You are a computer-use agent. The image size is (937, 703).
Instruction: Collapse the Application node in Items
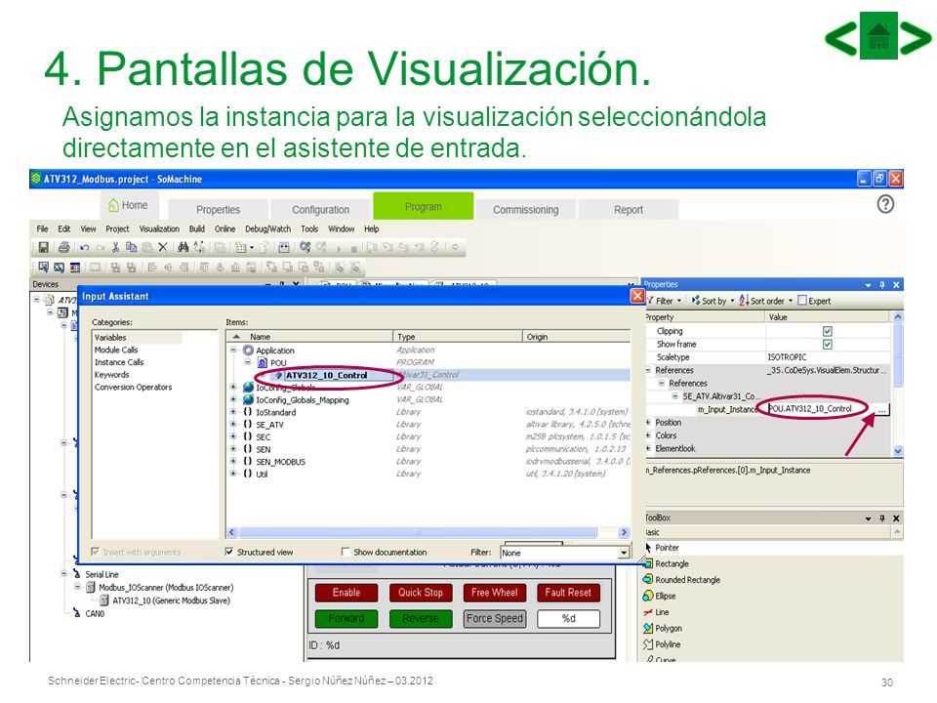233,351
